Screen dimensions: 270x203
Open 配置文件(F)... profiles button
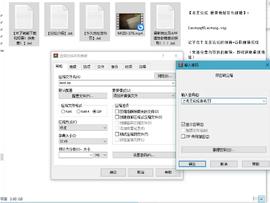click(83, 96)
